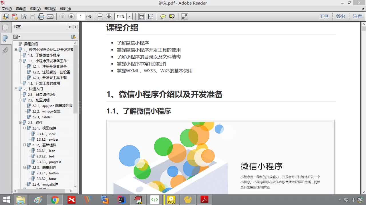Select the highlight text tool icon

pos(172,17)
